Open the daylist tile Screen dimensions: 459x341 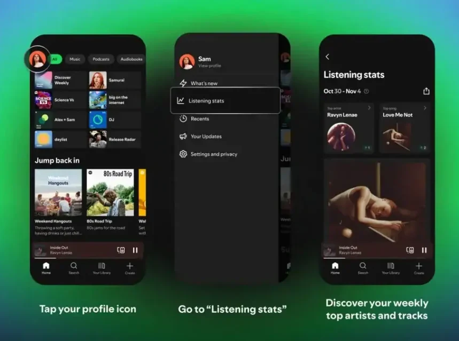point(61,139)
